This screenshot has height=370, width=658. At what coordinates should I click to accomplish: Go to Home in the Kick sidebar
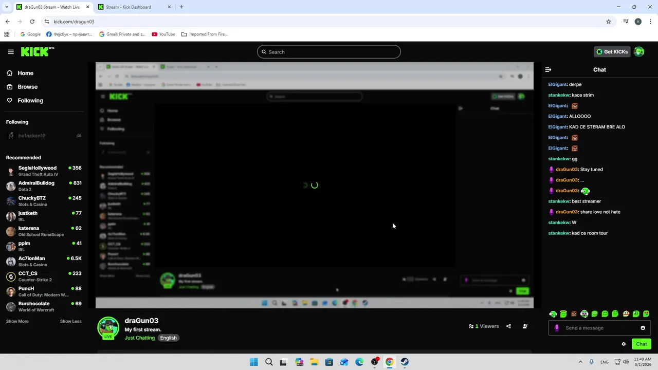(21, 73)
